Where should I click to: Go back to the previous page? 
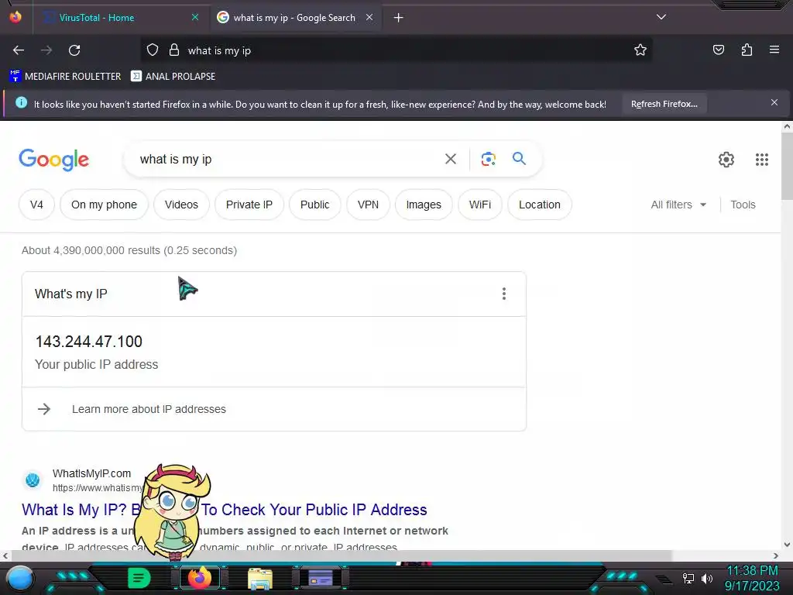tap(19, 50)
